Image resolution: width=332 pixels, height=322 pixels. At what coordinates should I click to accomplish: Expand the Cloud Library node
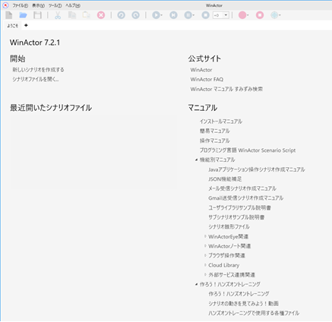pyautogui.click(x=205, y=265)
